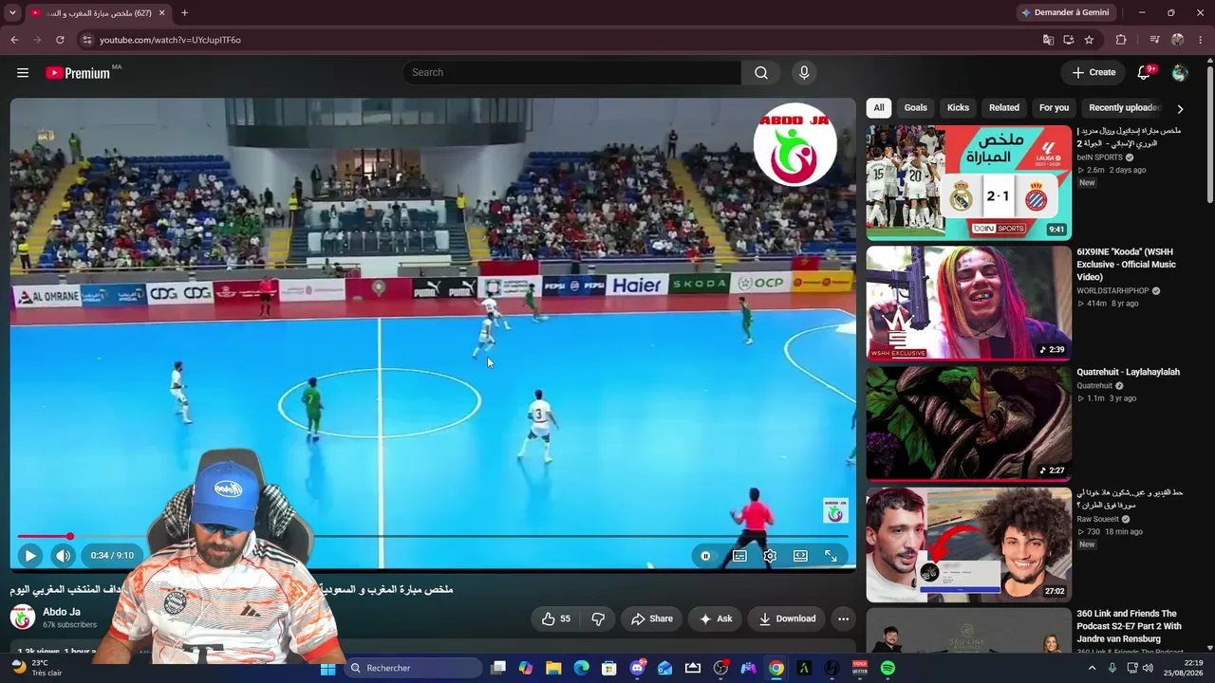This screenshot has width=1215, height=683.
Task: Select the Kicks filter chip
Action: point(959,108)
